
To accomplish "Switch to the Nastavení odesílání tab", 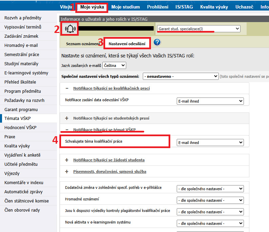I will point(127,44).
